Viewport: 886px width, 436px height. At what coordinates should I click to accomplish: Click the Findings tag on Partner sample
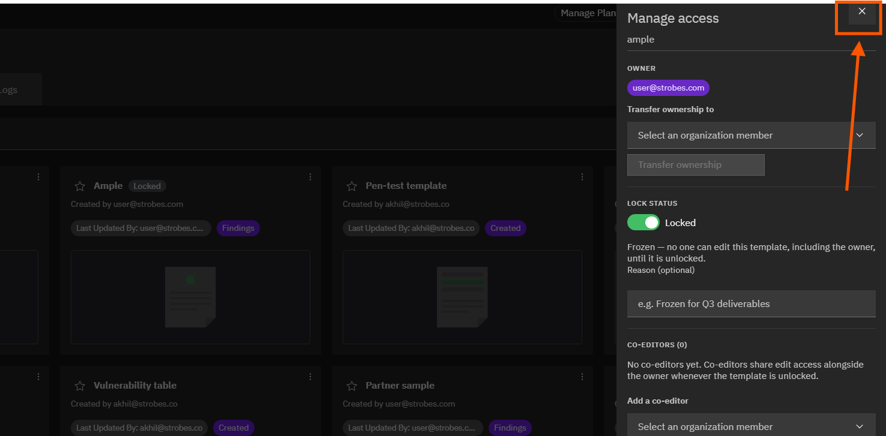pos(510,428)
